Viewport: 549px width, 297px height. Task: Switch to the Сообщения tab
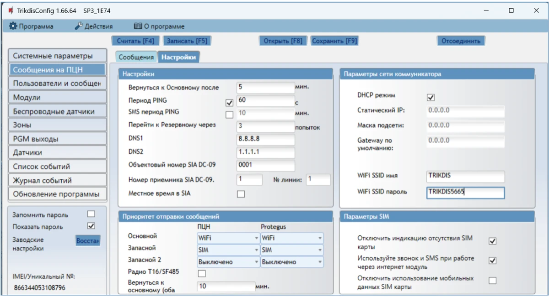(136, 57)
